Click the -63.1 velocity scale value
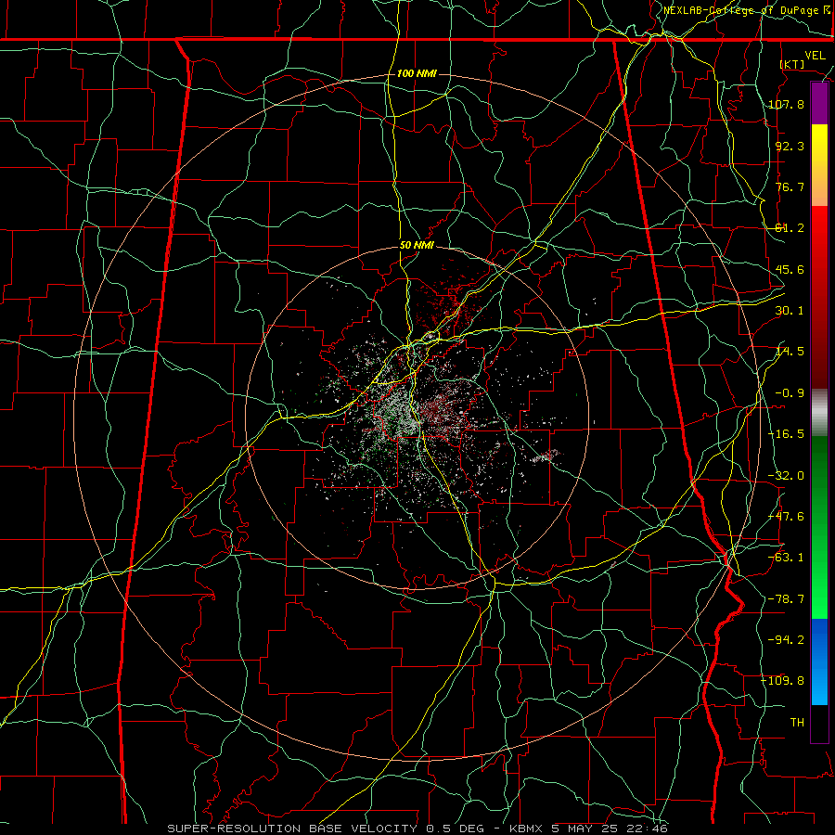The height and width of the screenshot is (835, 835). 787,558
